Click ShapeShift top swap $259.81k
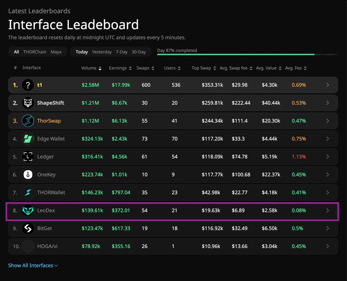Screen dimensions: 347x281 (212, 103)
